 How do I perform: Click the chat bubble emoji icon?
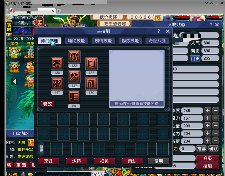tap(30, 174)
